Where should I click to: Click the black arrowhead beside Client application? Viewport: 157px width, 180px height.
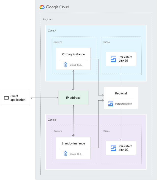pos(33,98)
